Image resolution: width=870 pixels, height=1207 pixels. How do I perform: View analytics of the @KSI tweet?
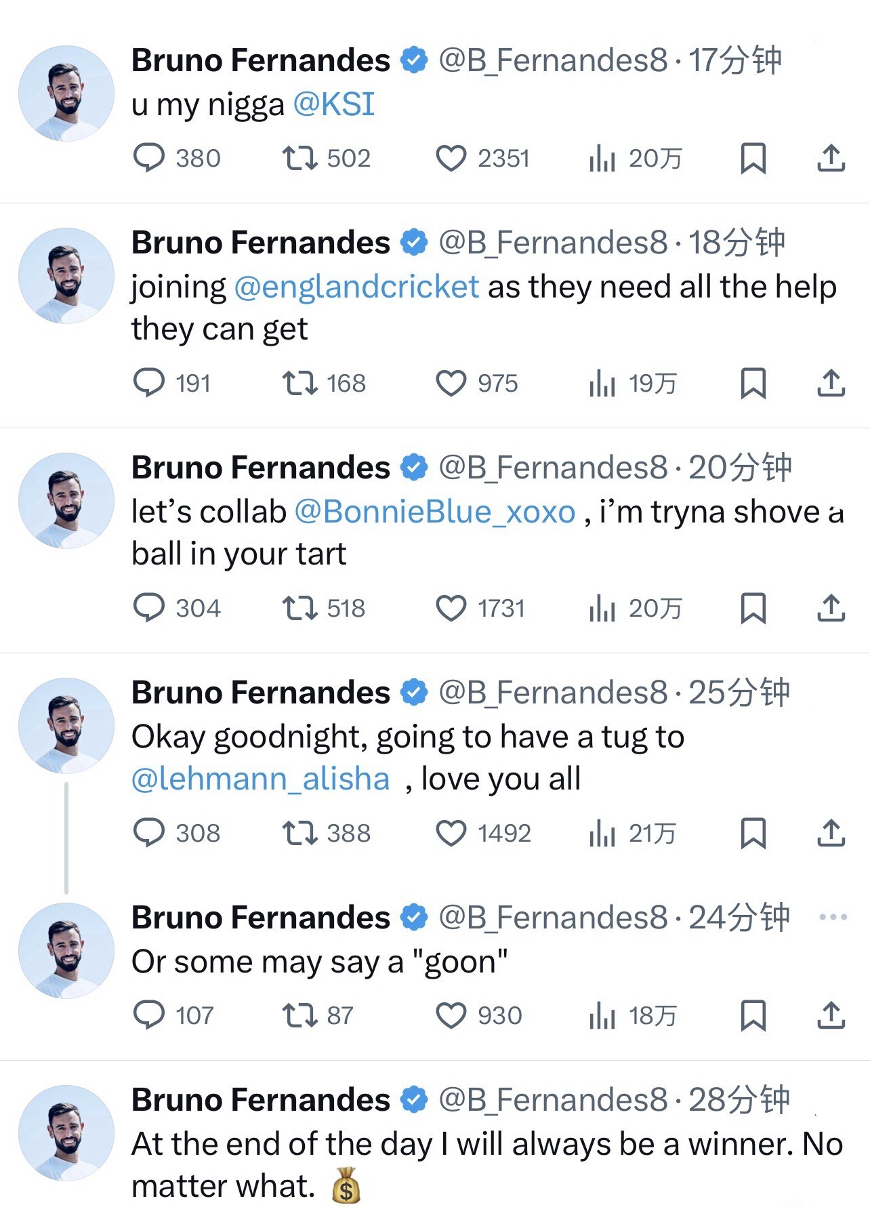point(602,159)
